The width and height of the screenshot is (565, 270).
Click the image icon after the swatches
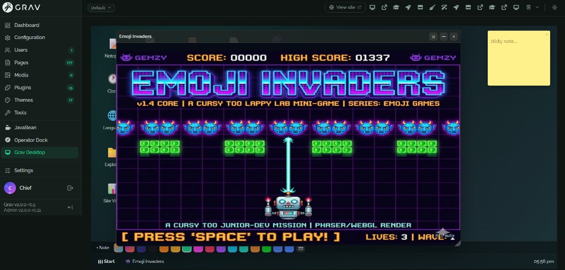[301, 248]
